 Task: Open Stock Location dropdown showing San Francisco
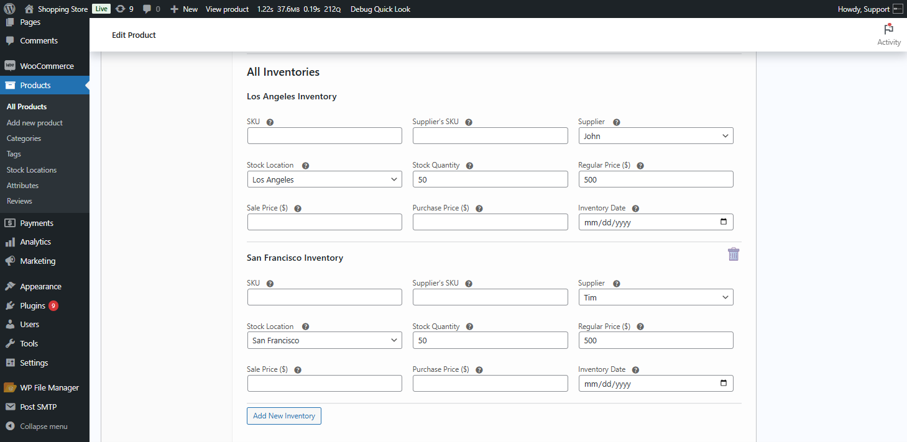tap(325, 340)
